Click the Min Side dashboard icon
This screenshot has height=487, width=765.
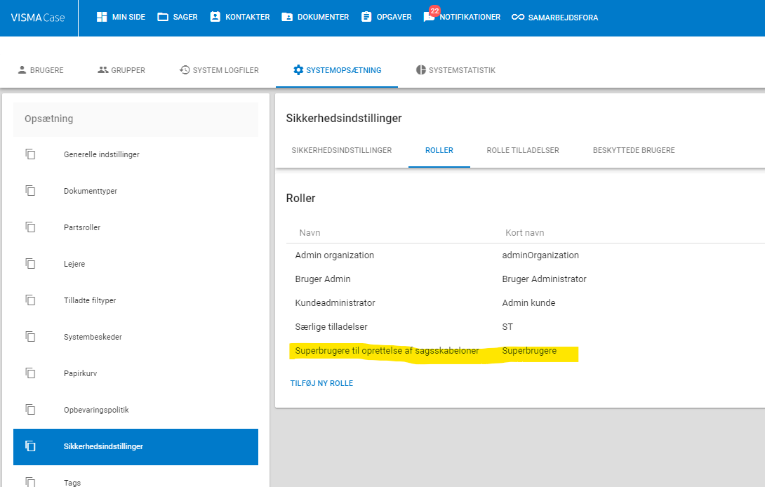click(102, 17)
